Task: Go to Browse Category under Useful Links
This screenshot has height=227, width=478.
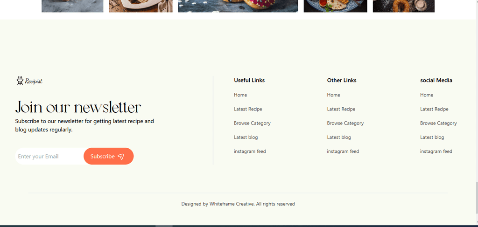Action: (252, 123)
